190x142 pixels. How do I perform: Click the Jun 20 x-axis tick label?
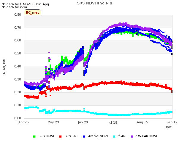point(83,122)
